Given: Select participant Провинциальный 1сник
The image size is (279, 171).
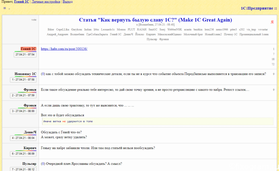Looking at the screenshot, I should point(254,35).
